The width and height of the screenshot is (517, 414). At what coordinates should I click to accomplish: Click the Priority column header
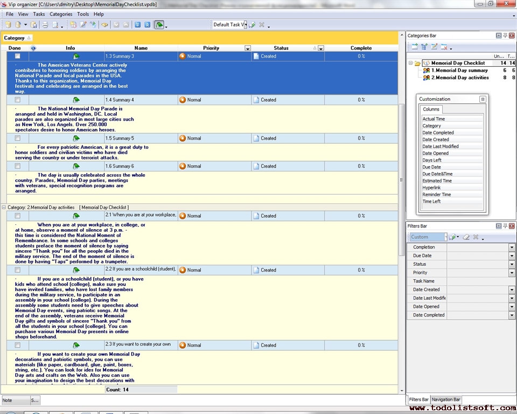[x=211, y=48]
